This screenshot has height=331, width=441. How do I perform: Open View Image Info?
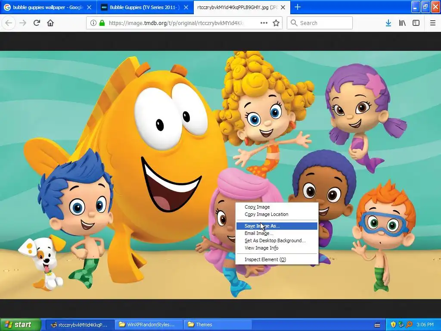point(277,248)
